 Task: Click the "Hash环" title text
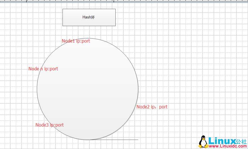point(89,17)
